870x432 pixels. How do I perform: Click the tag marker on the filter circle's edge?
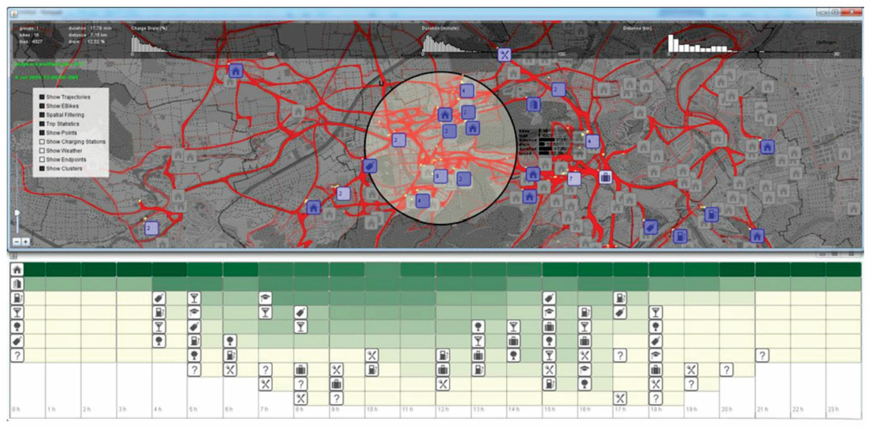tap(369, 166)
